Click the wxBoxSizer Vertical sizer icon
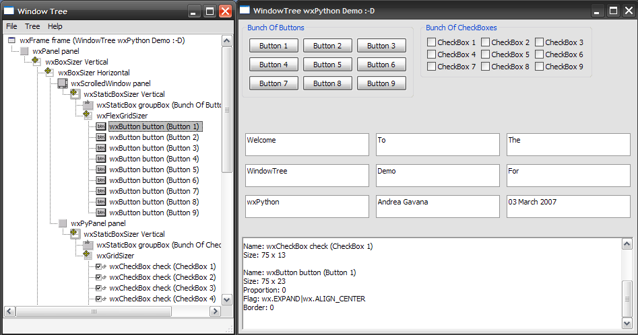 click(36, 62)
